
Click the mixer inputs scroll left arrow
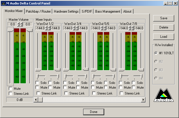coord(36,100)
